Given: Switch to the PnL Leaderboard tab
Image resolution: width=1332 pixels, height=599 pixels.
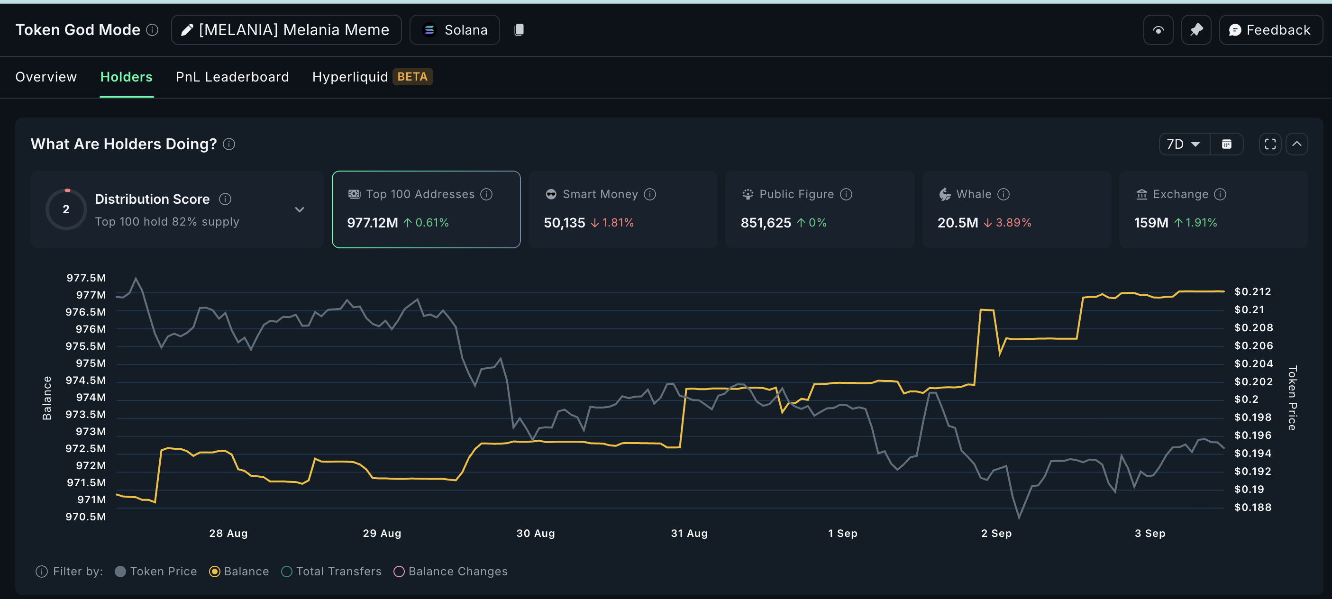Looking at the screenshot, I should [232, 77].
